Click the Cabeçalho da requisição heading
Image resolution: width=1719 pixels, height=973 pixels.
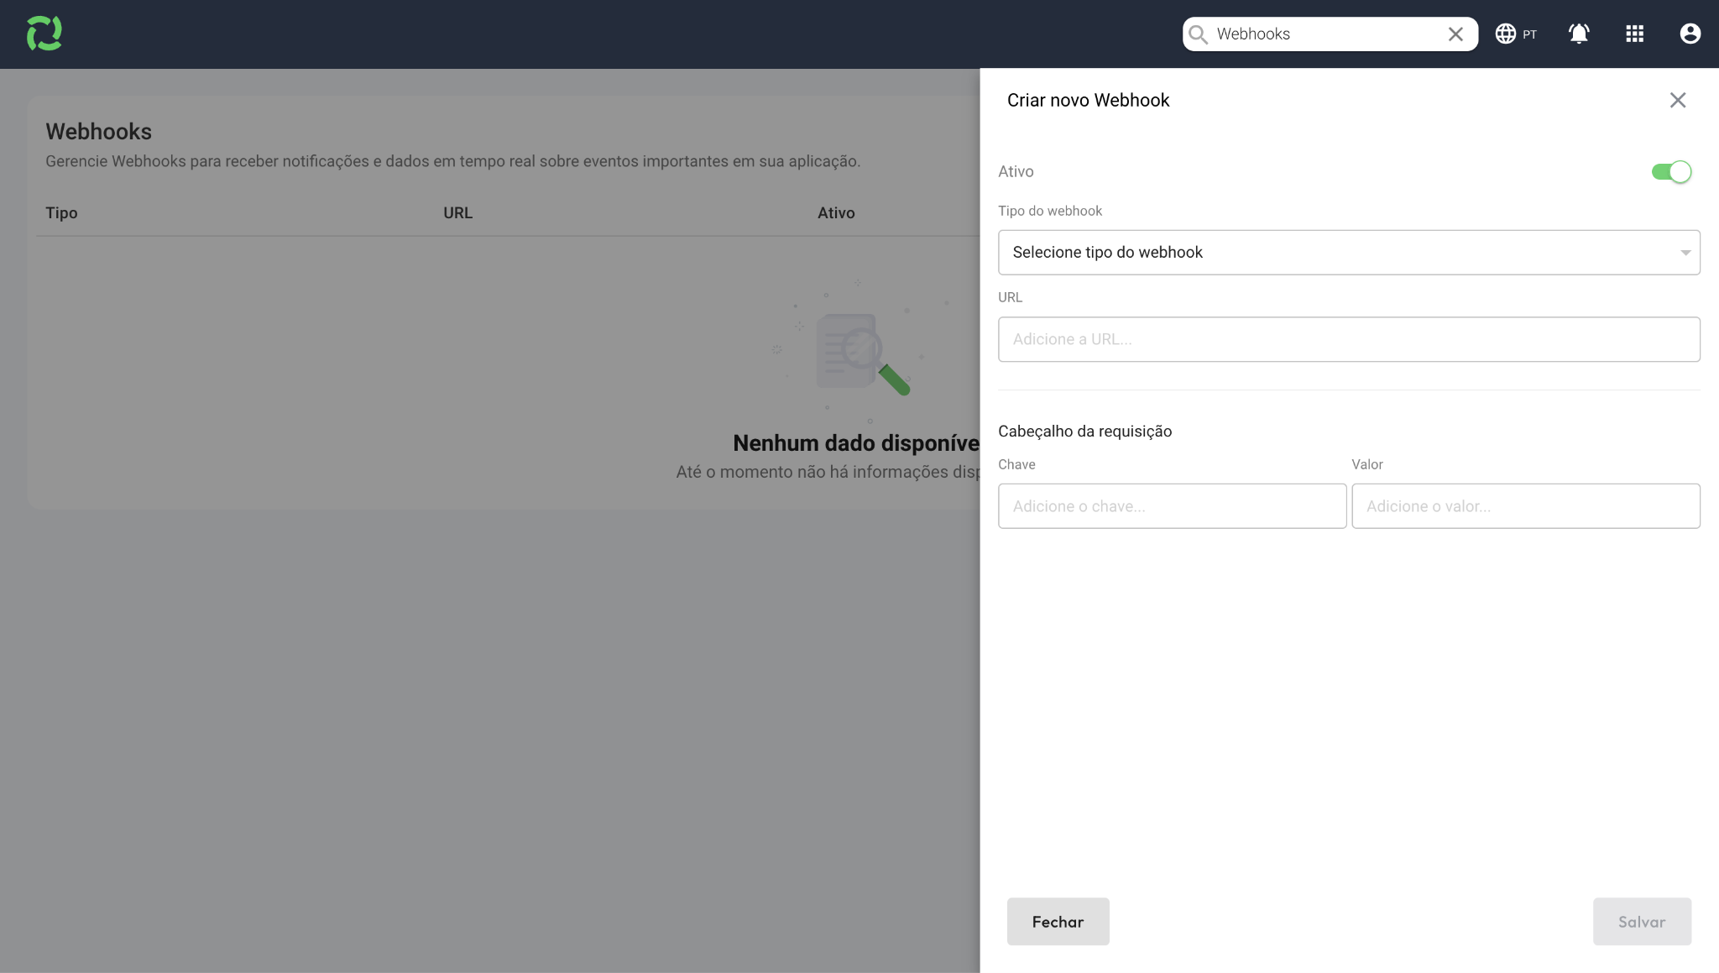click(x=1085, y=432)
